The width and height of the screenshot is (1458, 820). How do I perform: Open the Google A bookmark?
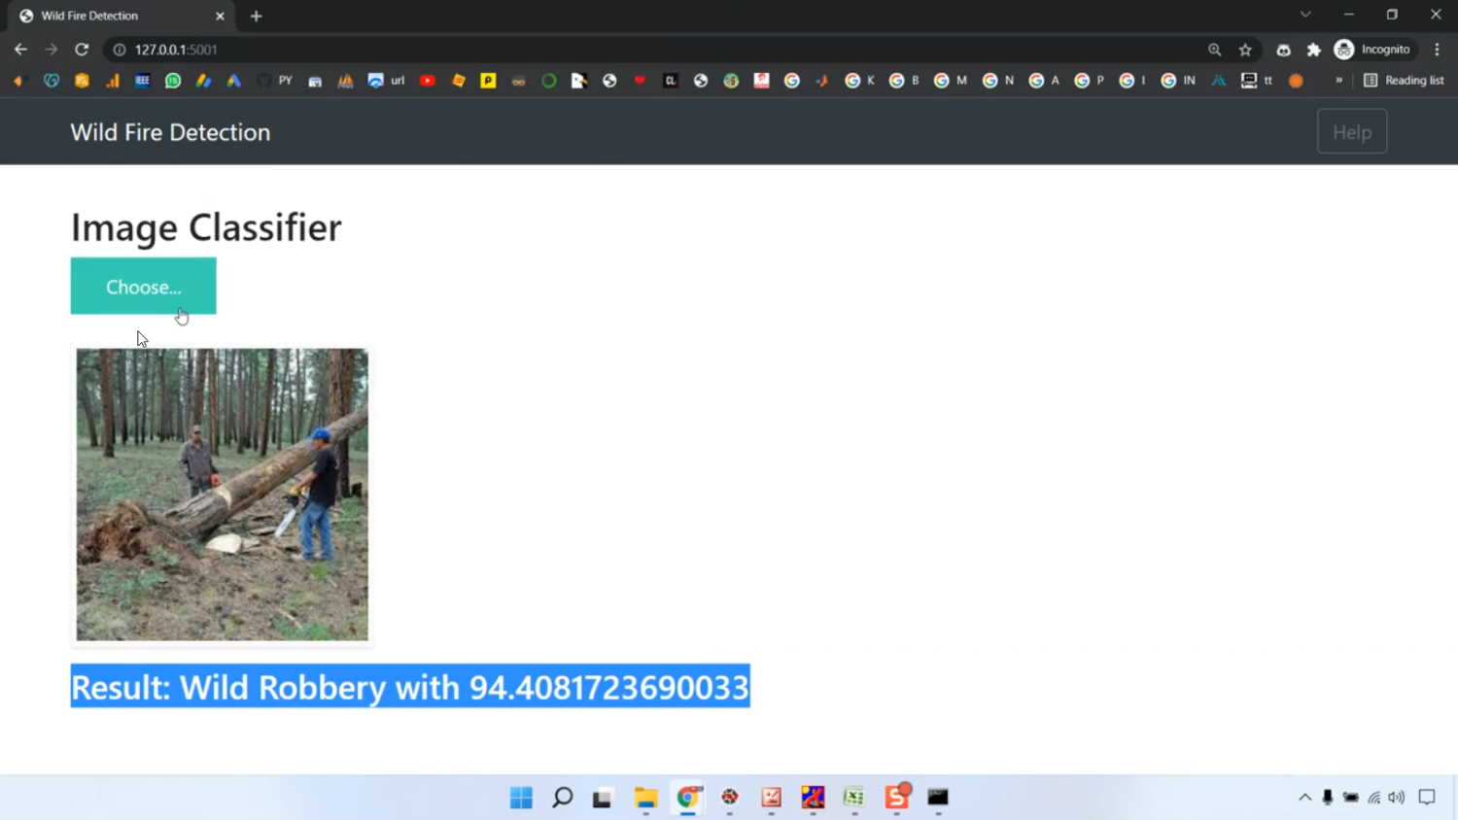pos(1045,81)
